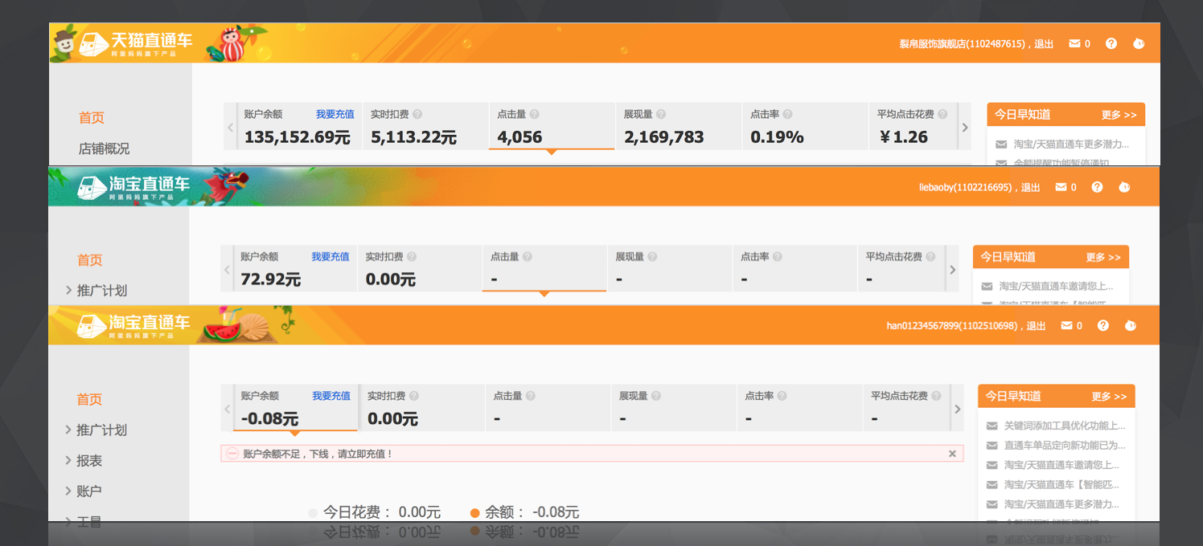This screenshot has width=1203, height=546.
Task: Click the 天猫直通车 logo
Action: click(138, 43)
